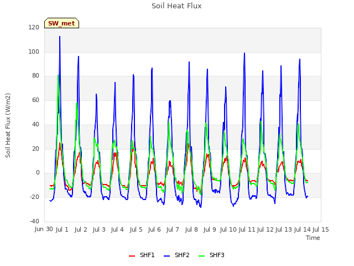Viewport: 354px width, 266px height.
Task: Click the green SHF3 legend swatch
Action: click(201, 256)
